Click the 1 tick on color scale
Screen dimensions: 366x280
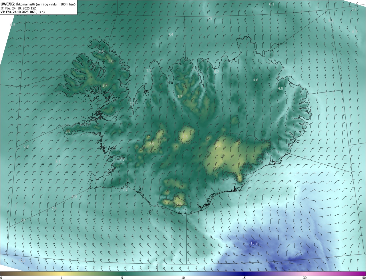point(61,278)
